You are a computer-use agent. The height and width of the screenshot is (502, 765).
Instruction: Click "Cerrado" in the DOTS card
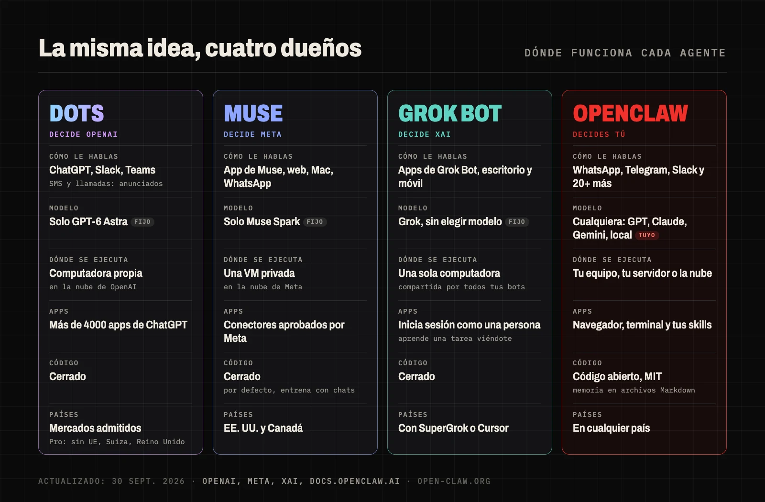click(67, 376)
